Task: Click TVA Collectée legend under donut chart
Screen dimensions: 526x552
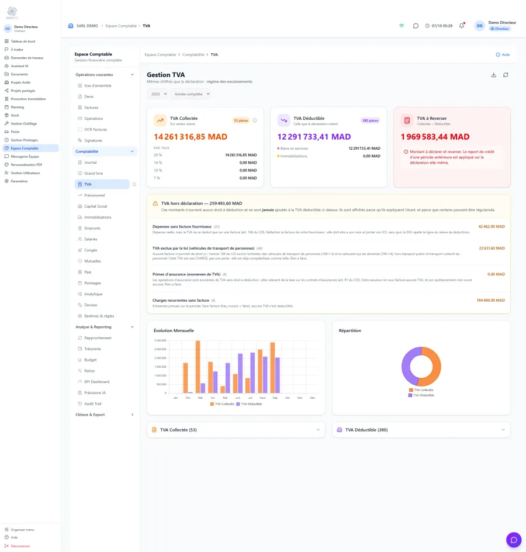Action: [421, 390]
